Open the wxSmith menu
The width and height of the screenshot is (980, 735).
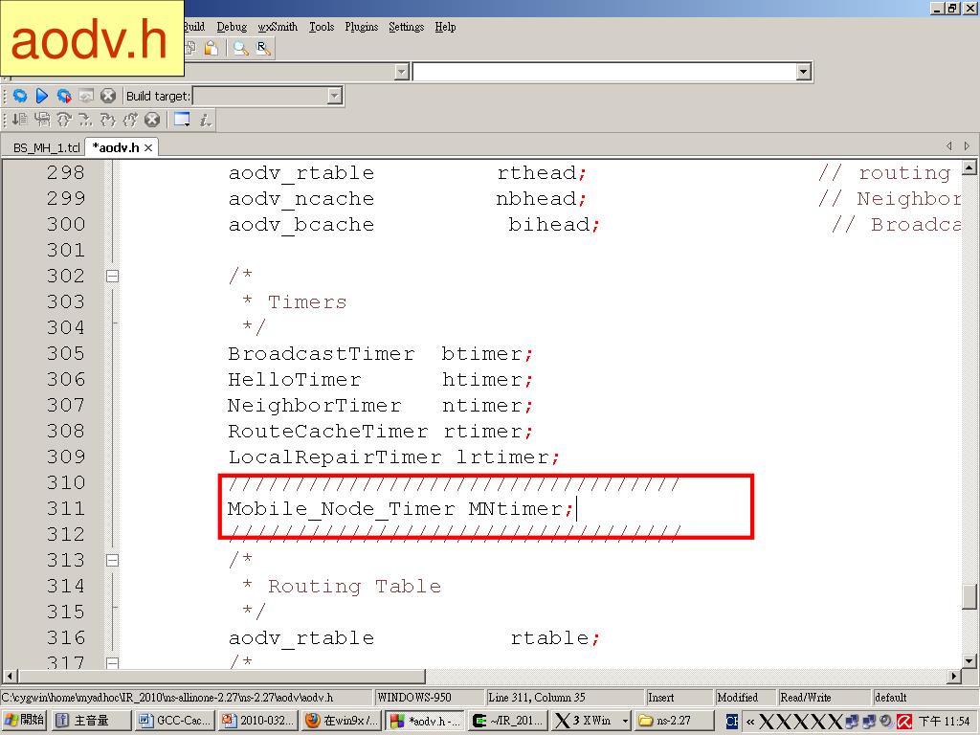278,27
